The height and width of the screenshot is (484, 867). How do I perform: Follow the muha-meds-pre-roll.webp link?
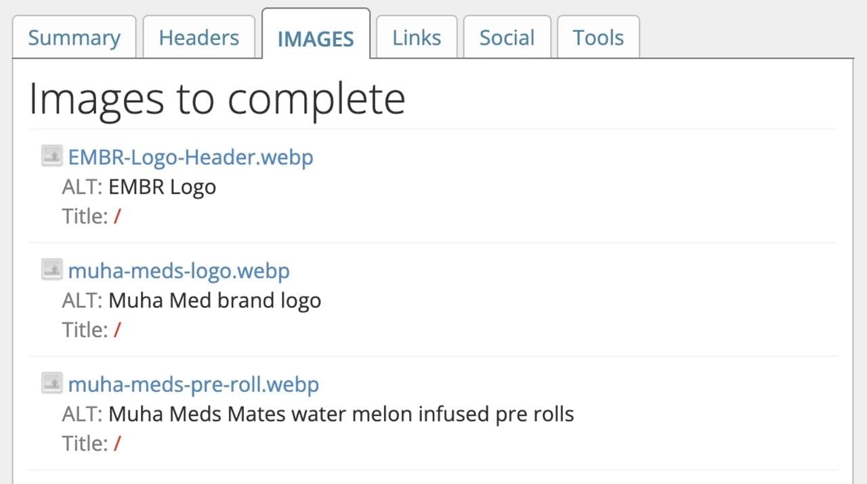point(193,384)
